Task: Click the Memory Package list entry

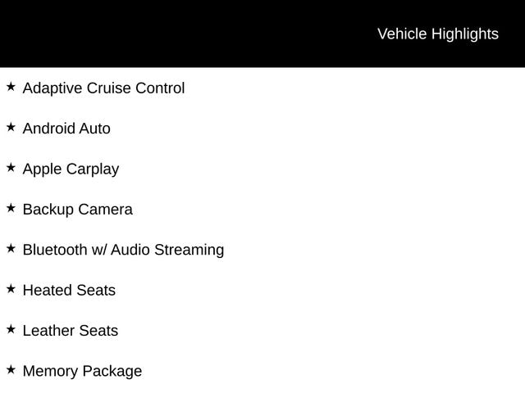Action: (x=82, y=371)
